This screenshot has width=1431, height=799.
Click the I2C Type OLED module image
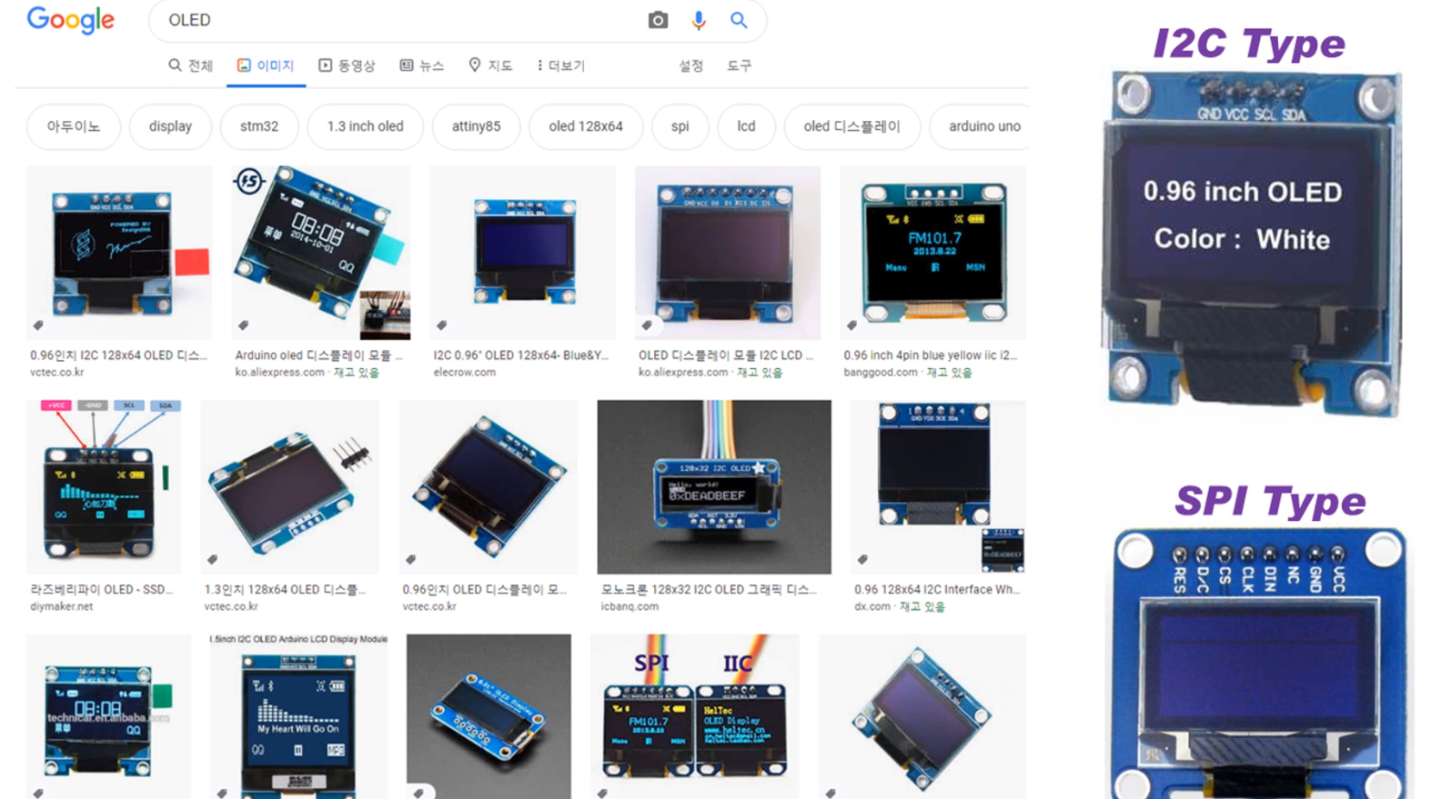coord(1252,242)
